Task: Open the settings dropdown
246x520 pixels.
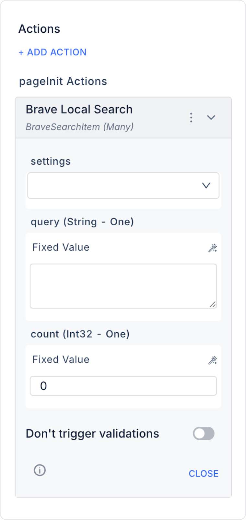Action: [117, 186]
